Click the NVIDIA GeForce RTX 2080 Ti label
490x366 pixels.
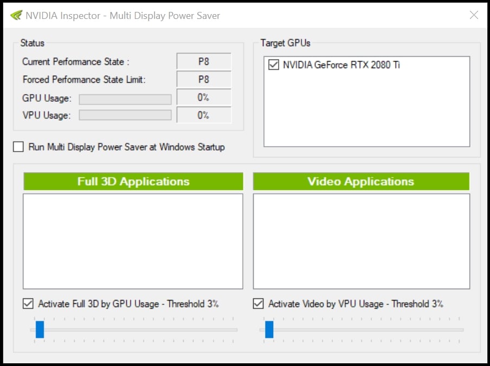click(341, 64)
